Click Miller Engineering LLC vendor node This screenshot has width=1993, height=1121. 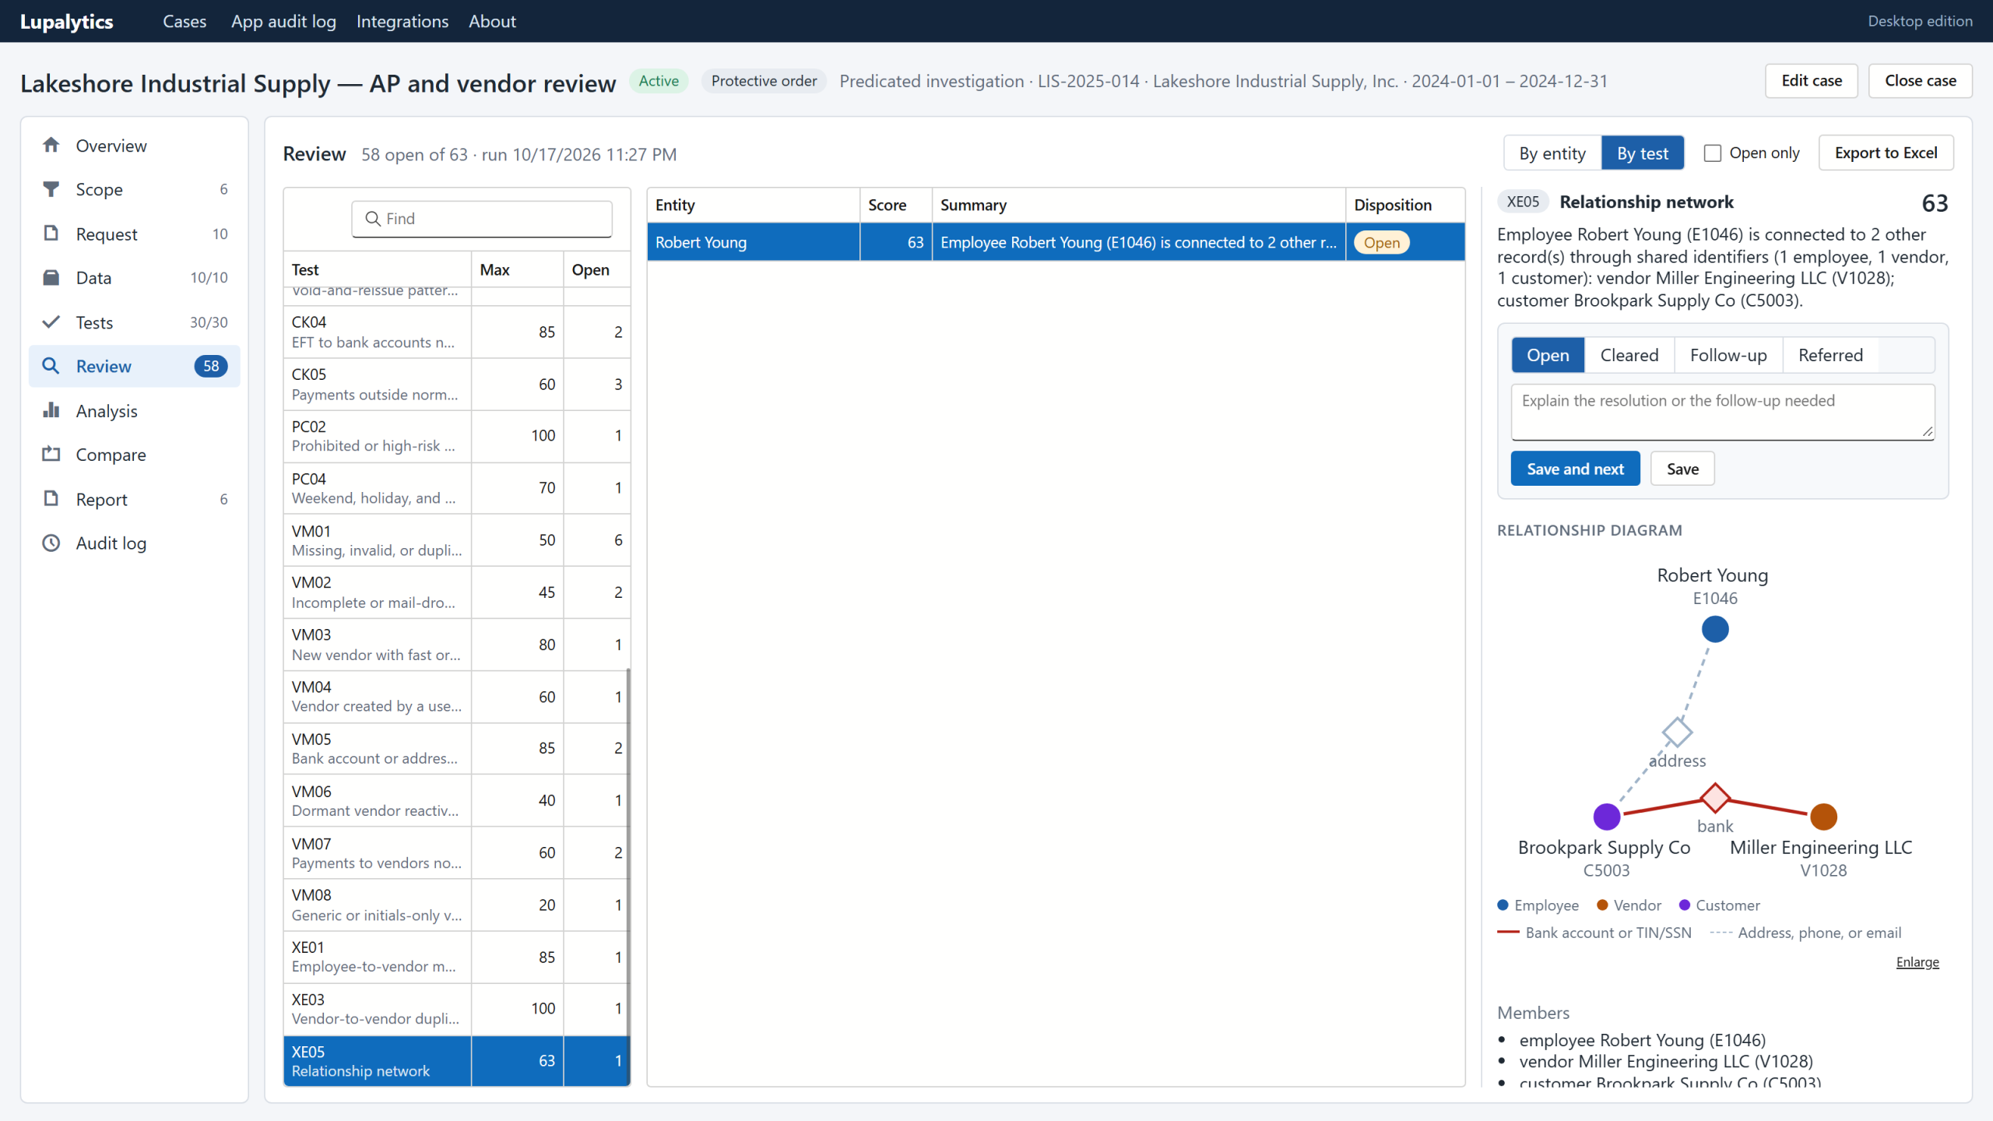point(1823,817)
